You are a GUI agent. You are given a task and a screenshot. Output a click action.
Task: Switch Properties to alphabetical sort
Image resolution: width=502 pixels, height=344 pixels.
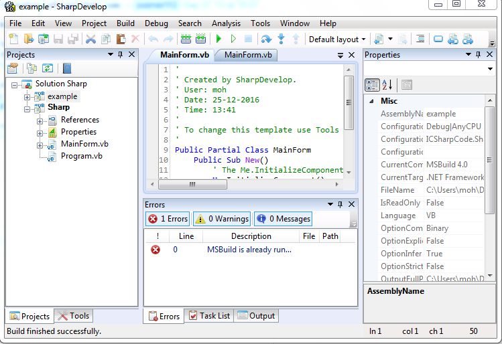point(387,85)
